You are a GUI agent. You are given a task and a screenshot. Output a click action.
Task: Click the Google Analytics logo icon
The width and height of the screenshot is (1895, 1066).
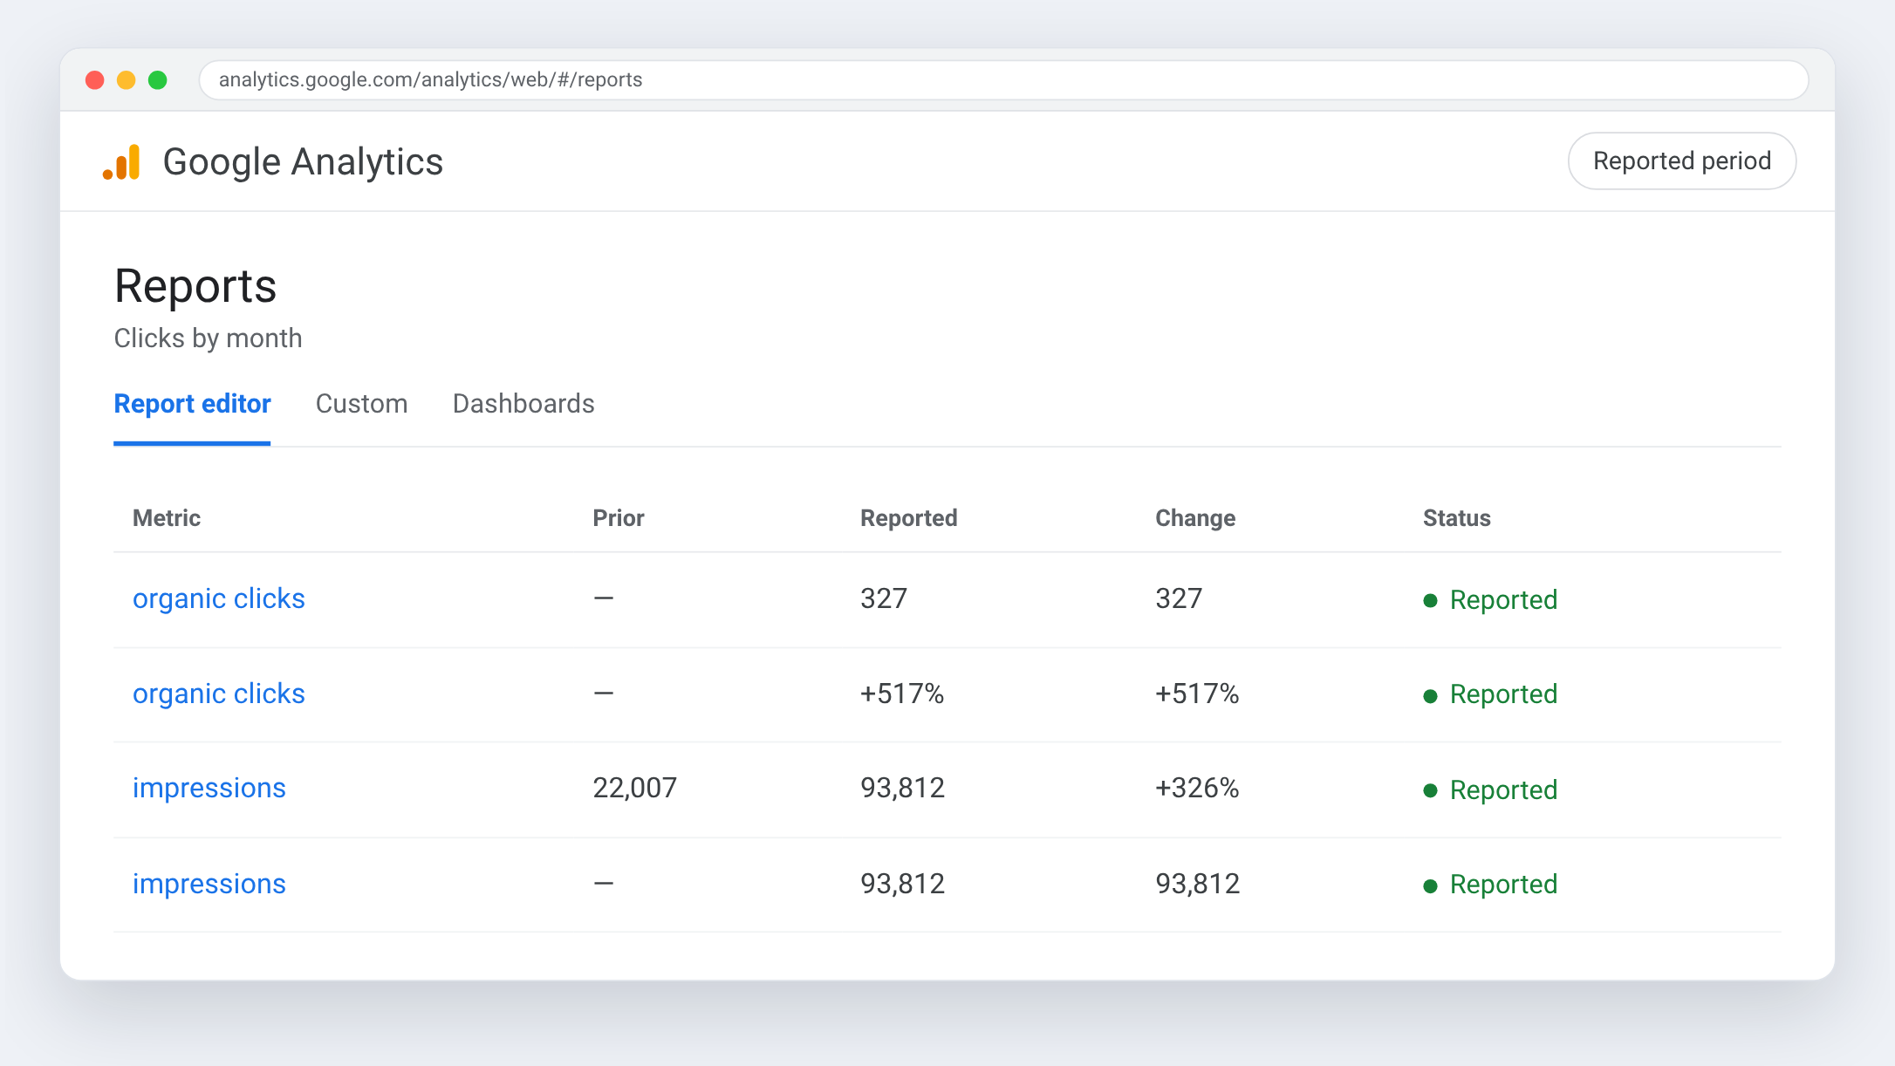point(121,162)
